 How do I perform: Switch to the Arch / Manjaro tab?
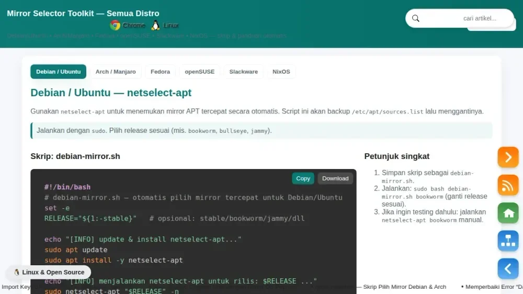point(116,72)
